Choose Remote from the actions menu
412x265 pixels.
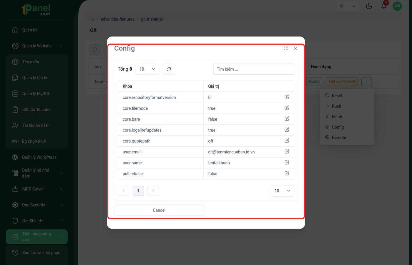click(347, 138)
